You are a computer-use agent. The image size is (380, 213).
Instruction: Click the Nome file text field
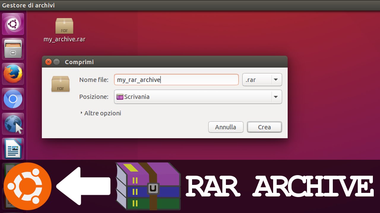coord(176,80)
